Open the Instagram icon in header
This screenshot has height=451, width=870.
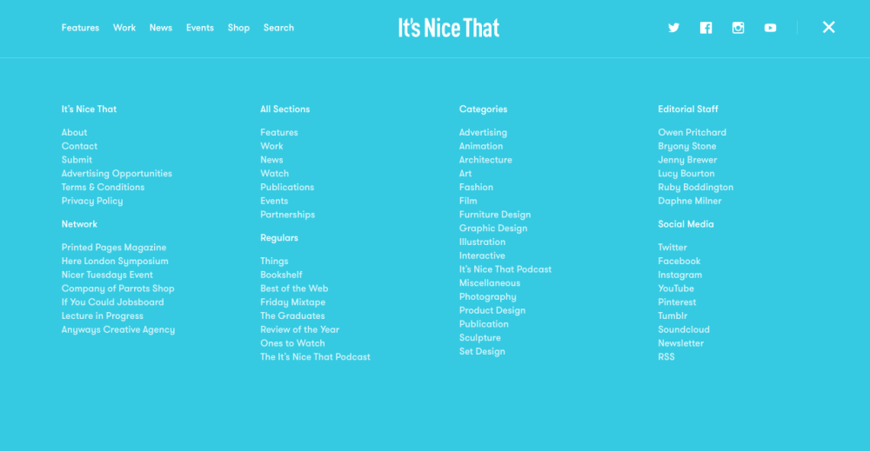(738, 28)
